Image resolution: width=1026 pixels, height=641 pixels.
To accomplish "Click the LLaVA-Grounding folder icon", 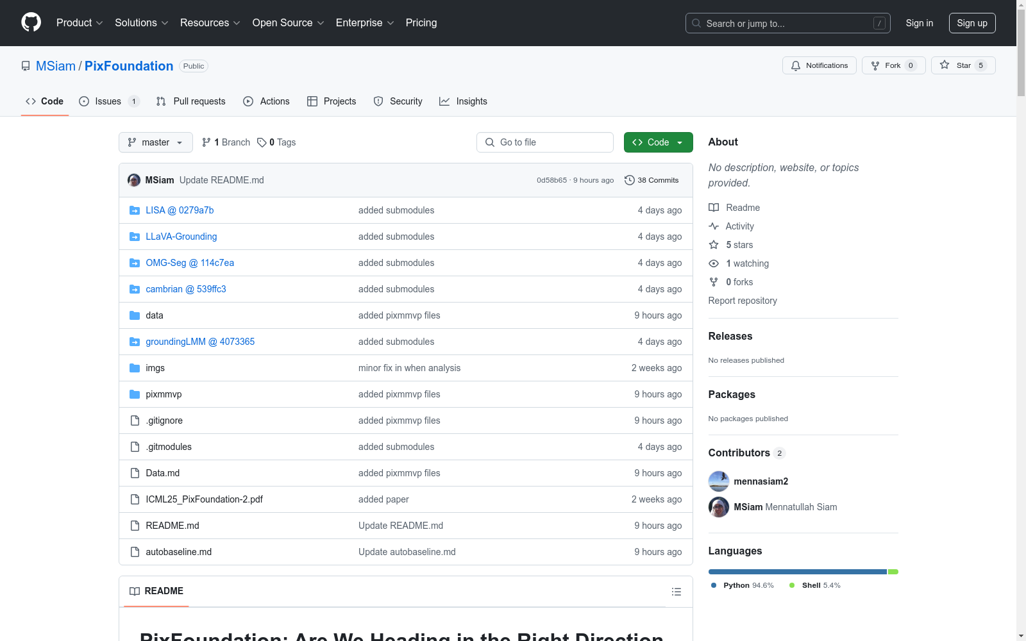I will (135, 237).
